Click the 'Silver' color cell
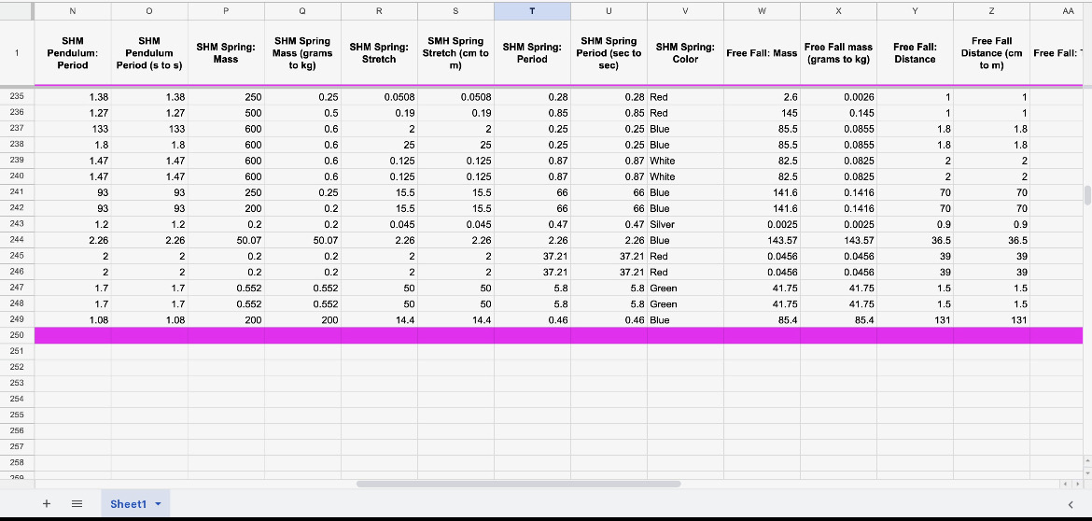 click(x=686, y=224)
